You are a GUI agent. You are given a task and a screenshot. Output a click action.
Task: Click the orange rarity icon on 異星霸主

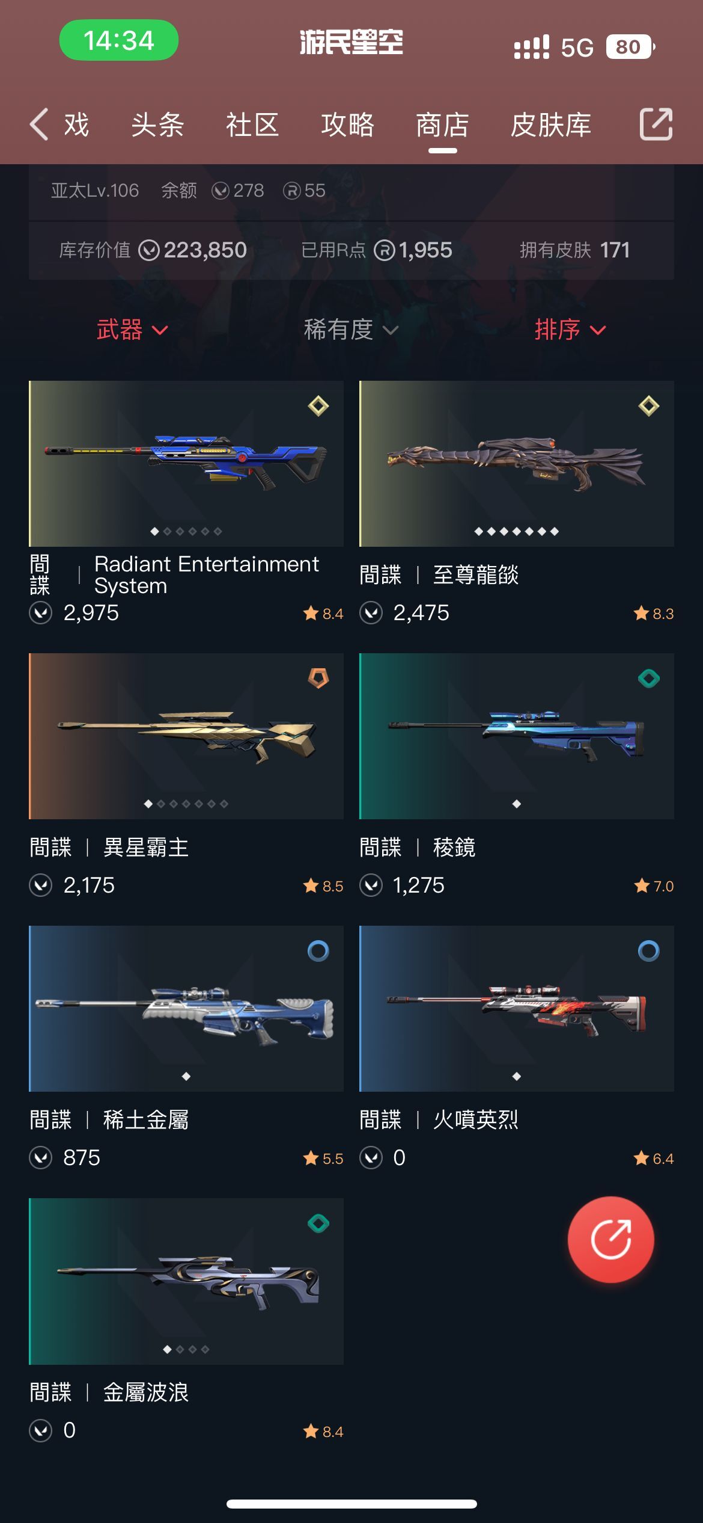pyautogui.click(x=318, y=678)
